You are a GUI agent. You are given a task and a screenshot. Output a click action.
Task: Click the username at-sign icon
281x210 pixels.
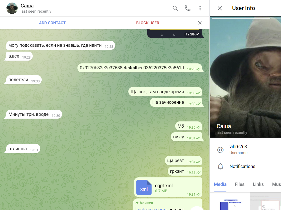click(x=220, y=150)
